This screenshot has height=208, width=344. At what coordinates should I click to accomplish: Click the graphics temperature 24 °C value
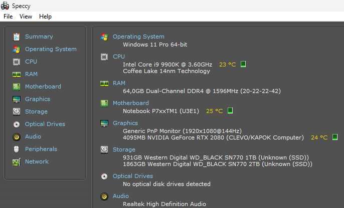(x=319, y=137)
